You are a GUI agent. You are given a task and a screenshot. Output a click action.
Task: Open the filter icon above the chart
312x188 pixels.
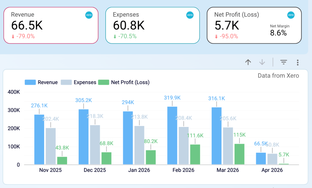coord(283,62)
